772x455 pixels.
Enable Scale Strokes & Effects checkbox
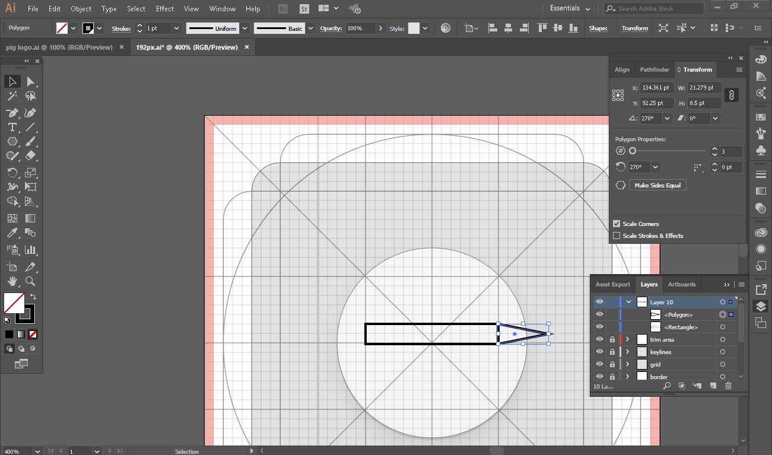tap(617, 236)
